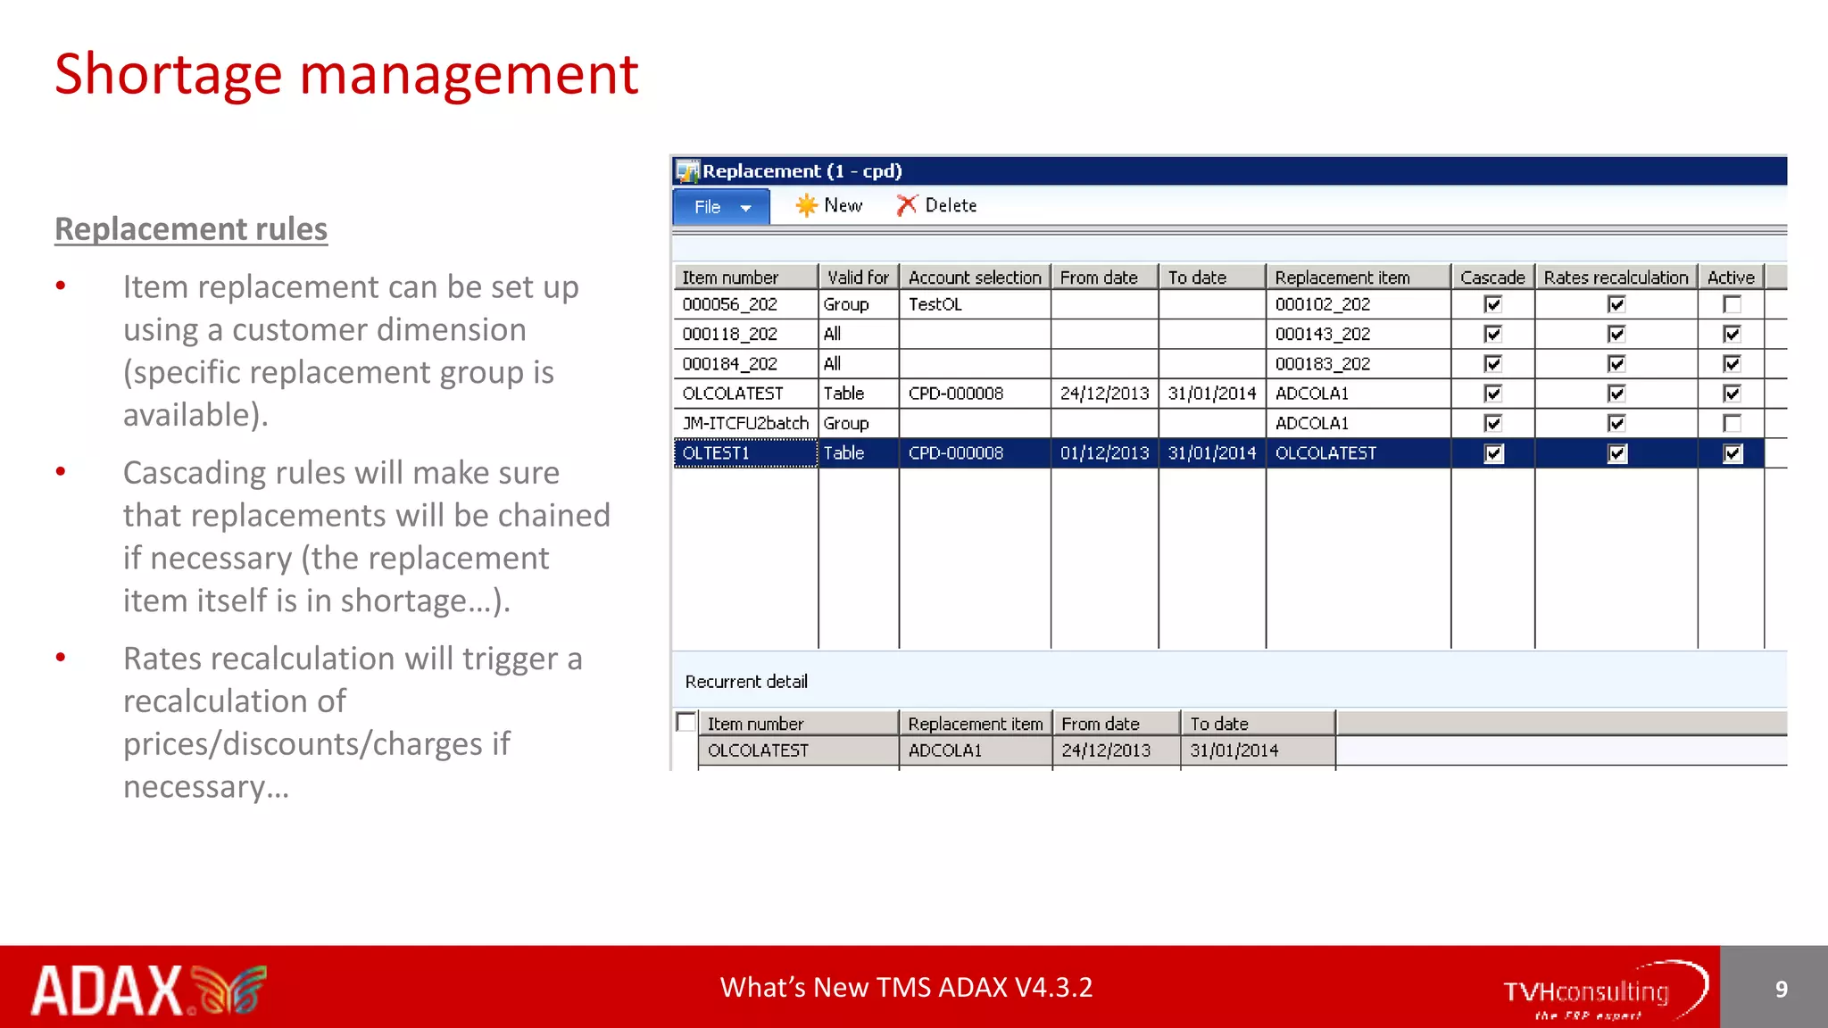Open the File menu
Screen dimensions: 1828x1028
(x=708, y=207)
